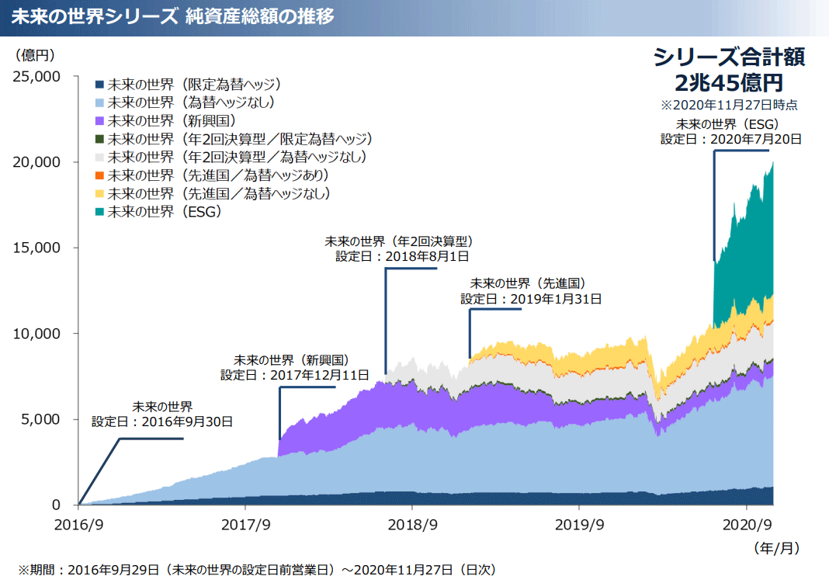
Task: Select legend text 未来の世界（為替ヘッジなし）
Action: (x=192, y=102)
